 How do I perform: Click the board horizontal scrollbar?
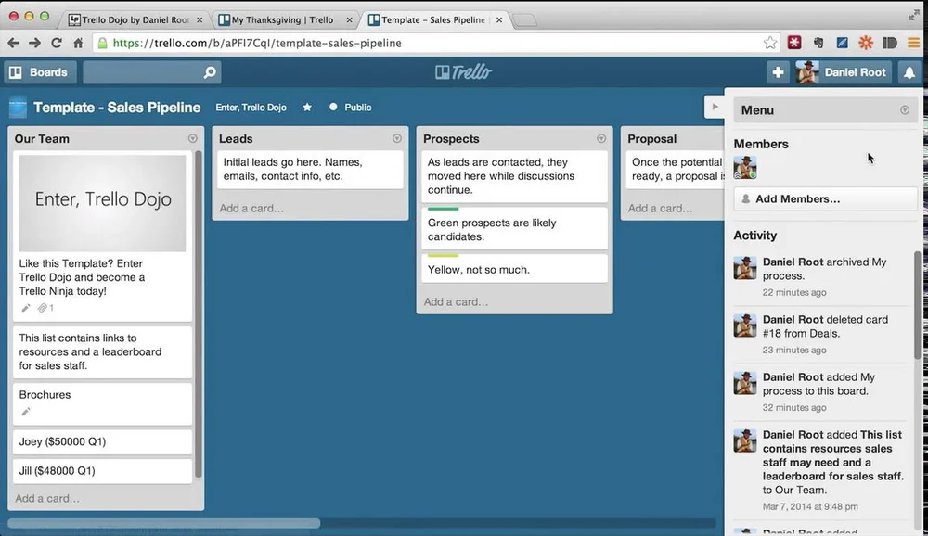[164, 523]
